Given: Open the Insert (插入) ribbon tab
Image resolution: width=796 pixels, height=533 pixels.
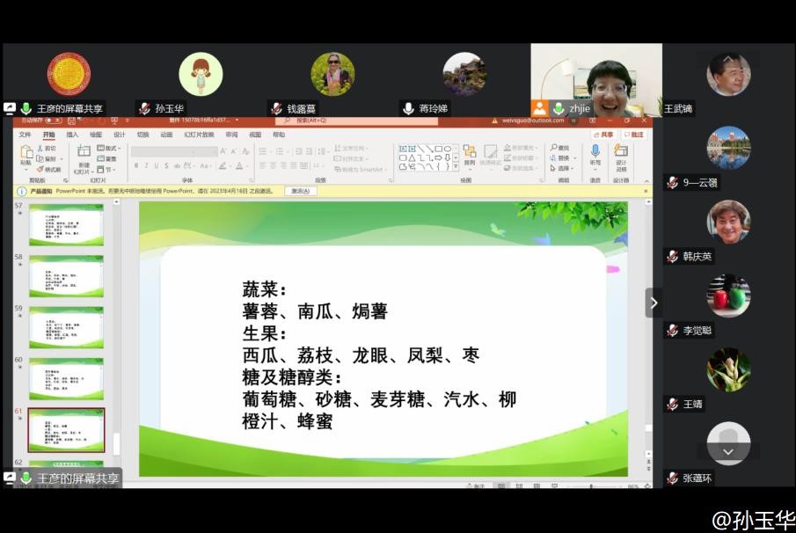Looking at the screenshot, I should 72,135.
